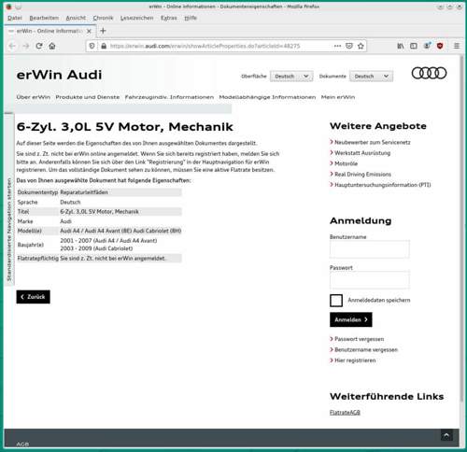Save page to Pocket icon
The width and height of the screenshot is (467, 452).
click(x=349, y=46)
